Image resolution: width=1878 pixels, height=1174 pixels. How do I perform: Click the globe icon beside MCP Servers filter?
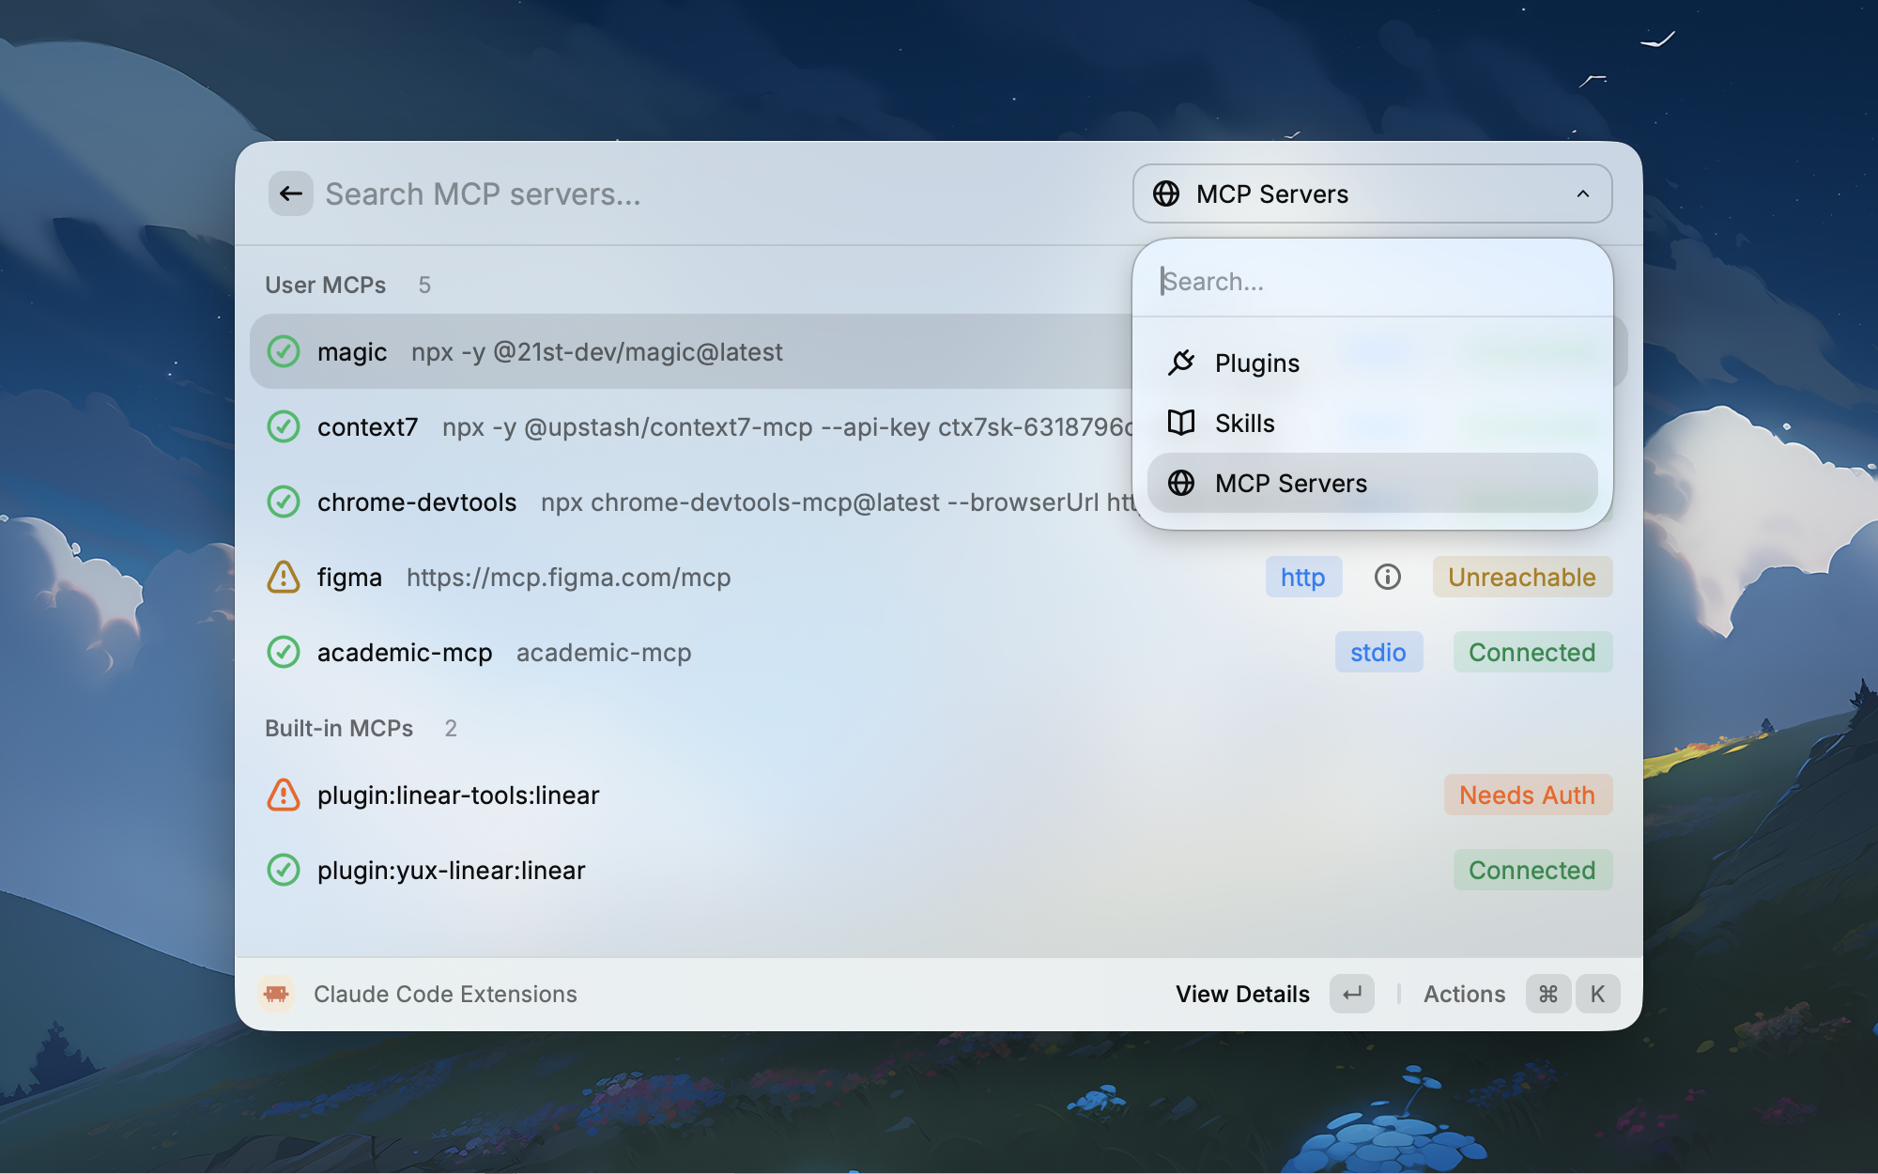click(x=1167, y=193)
